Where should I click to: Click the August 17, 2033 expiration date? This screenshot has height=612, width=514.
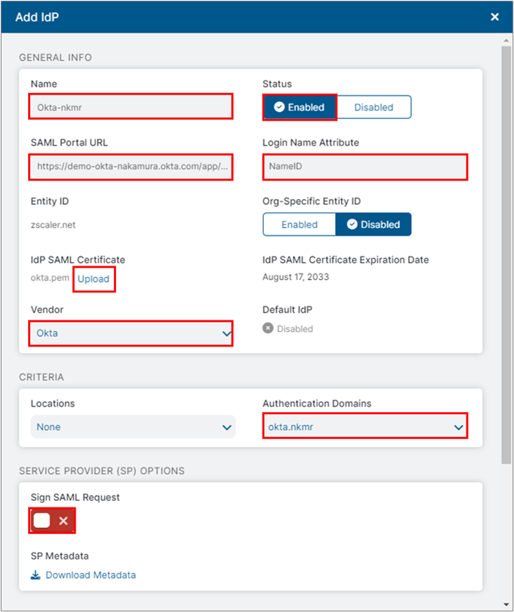pos(296,277)
